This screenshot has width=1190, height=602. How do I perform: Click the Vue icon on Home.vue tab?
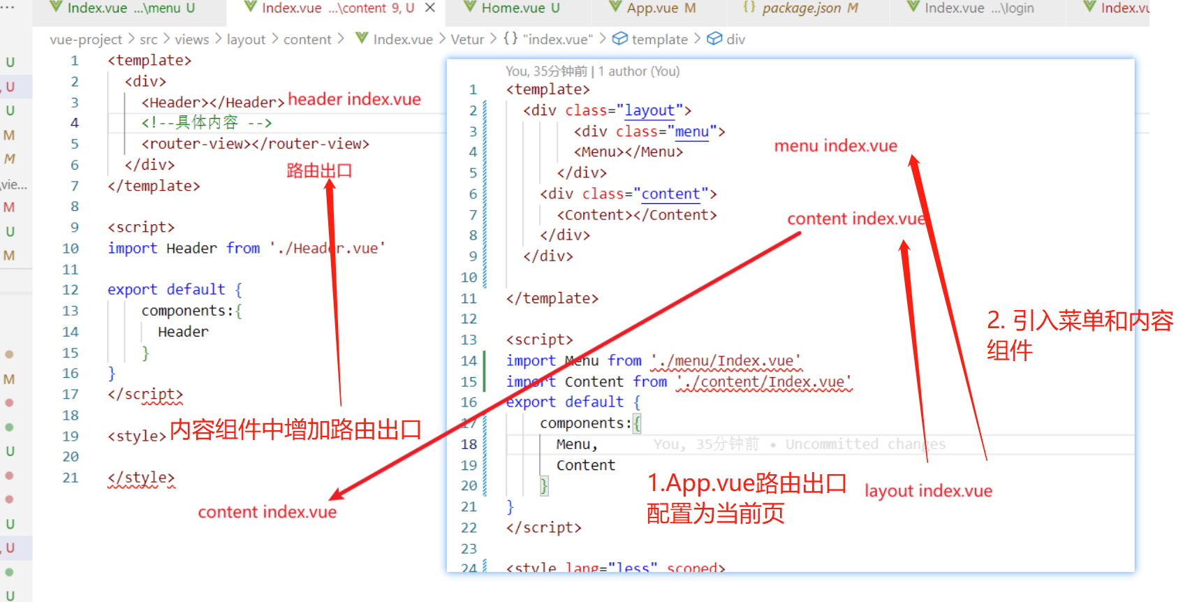coord(471,8)
